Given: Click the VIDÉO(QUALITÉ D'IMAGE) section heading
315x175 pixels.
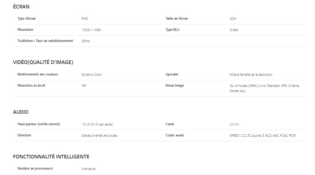Looking at the screenshot, I should [x=43, y=62].
